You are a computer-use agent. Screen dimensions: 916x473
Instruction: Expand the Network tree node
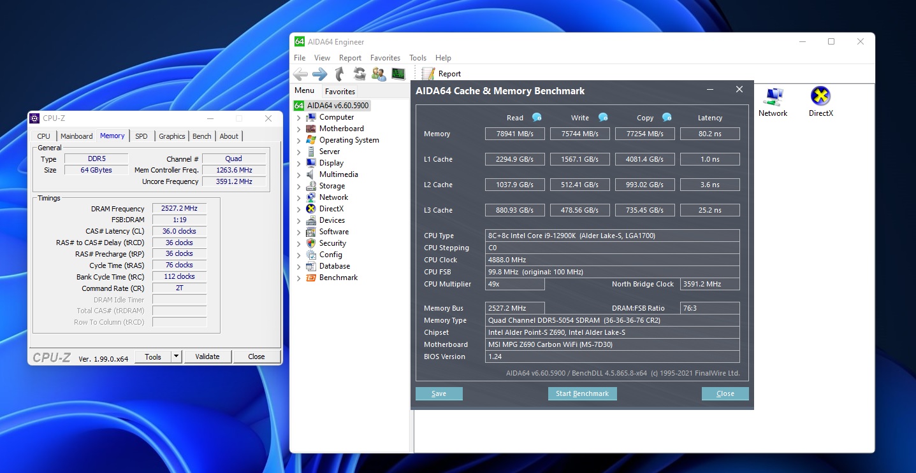298,198
